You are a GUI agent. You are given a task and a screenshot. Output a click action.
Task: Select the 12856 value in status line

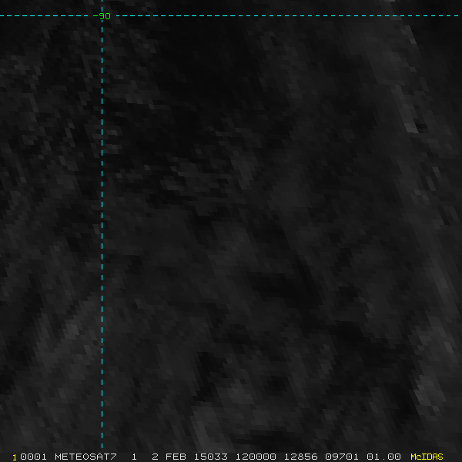pyautogui.click(x=300, y=457)
